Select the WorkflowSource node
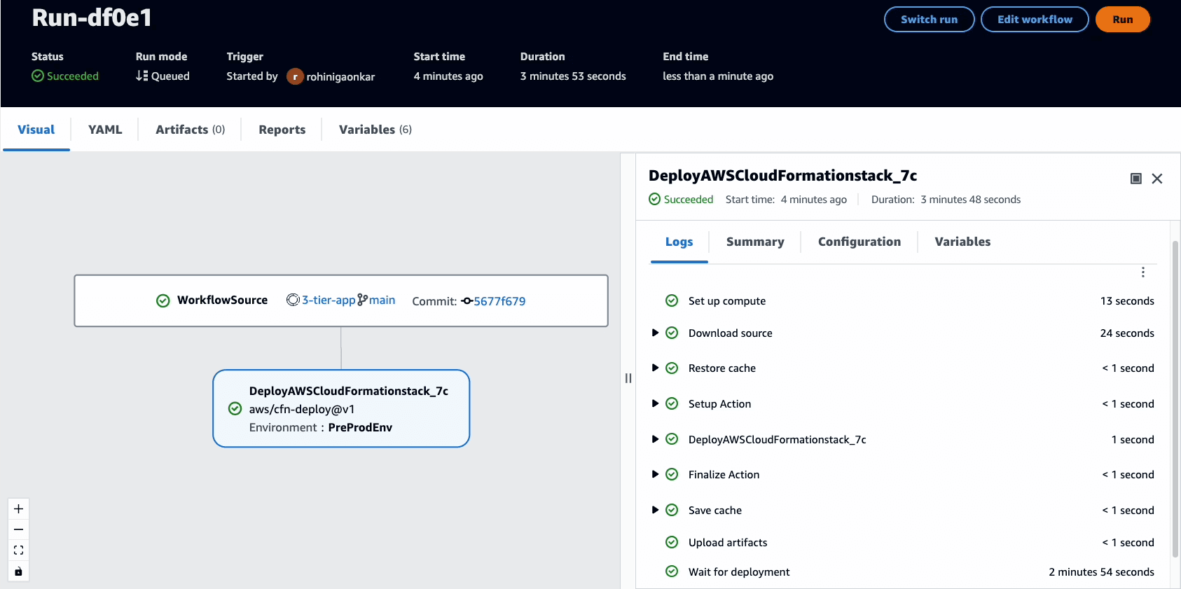 tap(341, 300)
